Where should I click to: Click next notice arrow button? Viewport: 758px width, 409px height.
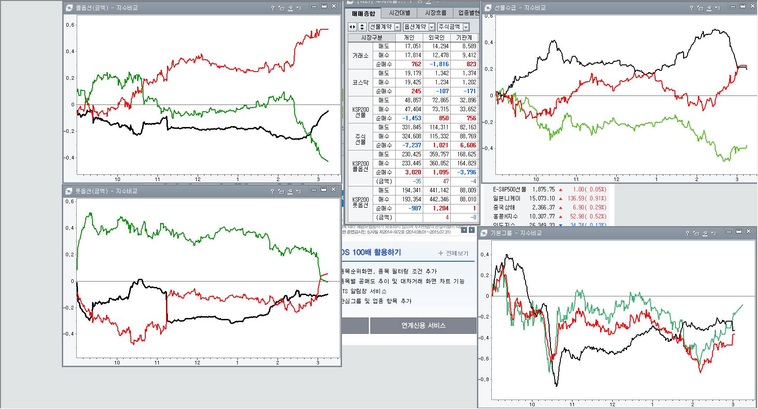click(472, 230)
